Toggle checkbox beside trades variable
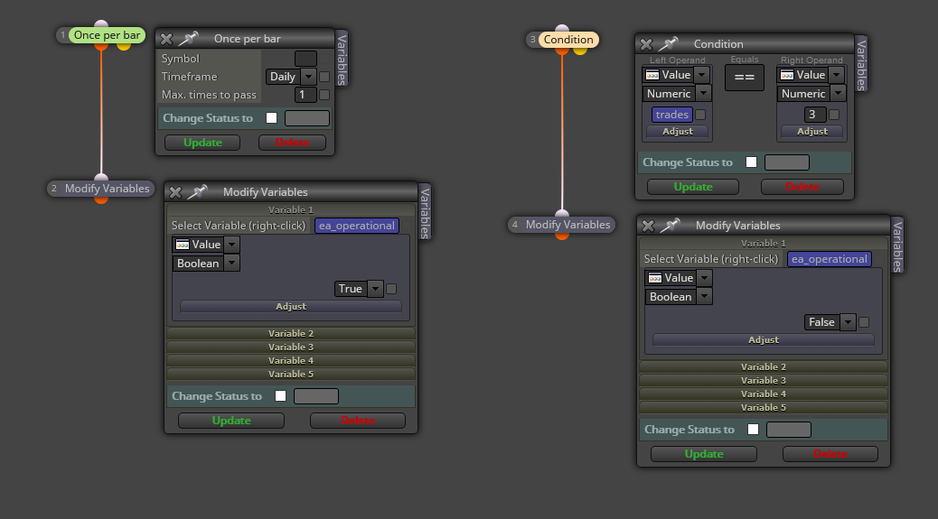Viewport: 938px width, 519px height. [700, 115]
